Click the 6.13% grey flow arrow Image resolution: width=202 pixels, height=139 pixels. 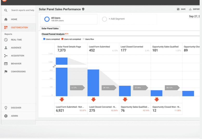[x=77, y=88]
